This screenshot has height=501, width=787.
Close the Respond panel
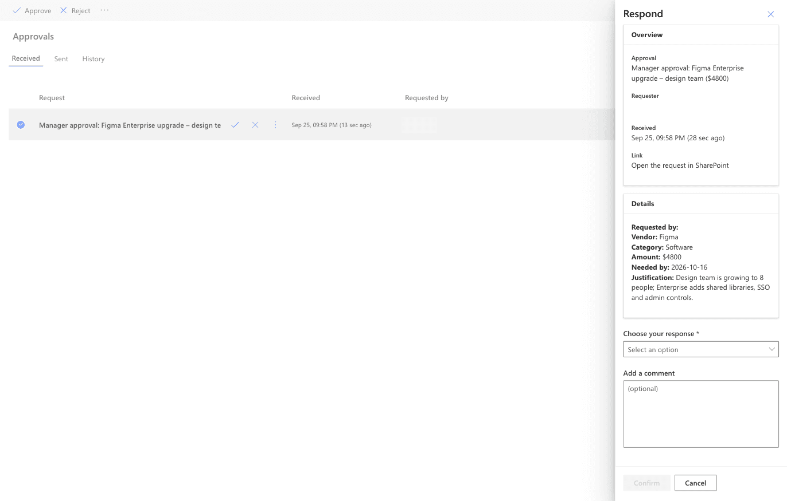[x=770, y=14]
